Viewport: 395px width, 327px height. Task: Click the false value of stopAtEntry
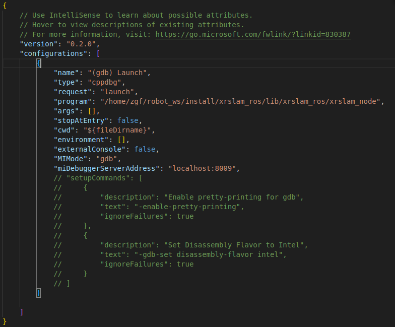(x=128, y=121)
